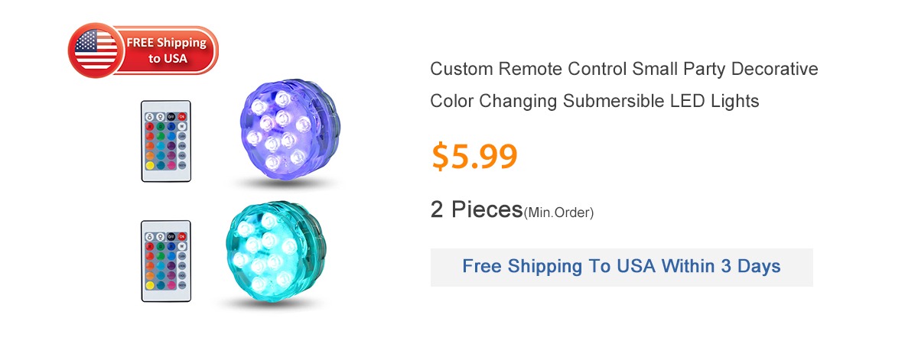Click the 2 Pieces minimum order text

pyautogui.click(x=512, y=210)
